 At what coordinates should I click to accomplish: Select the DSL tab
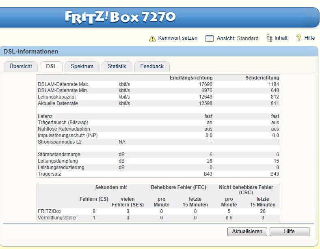click(x=51, y=67)
